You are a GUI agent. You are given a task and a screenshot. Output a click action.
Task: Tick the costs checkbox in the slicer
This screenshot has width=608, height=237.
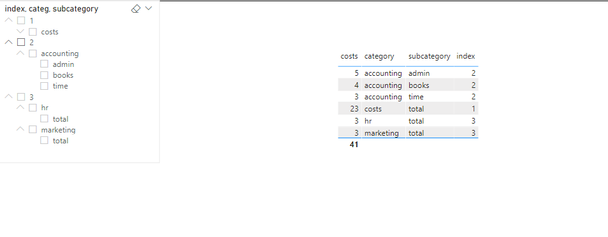point(33,32)
